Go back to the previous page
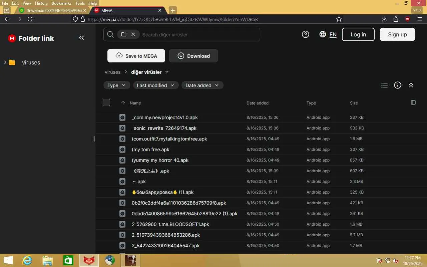 tap(7, 19)
